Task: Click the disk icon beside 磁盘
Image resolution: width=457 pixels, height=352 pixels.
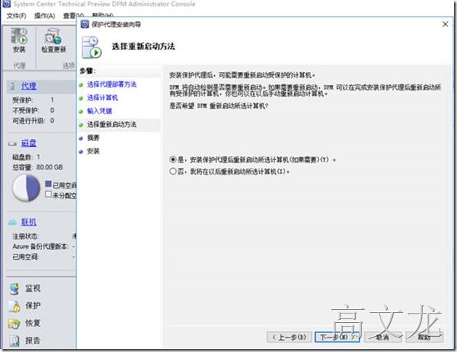Action: point(12,143)
